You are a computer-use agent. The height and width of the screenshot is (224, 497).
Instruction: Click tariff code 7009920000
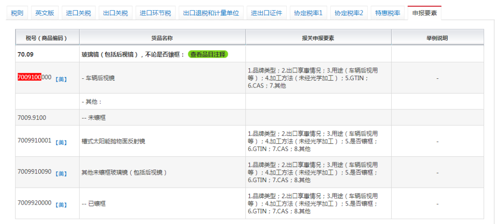[35, 203]
